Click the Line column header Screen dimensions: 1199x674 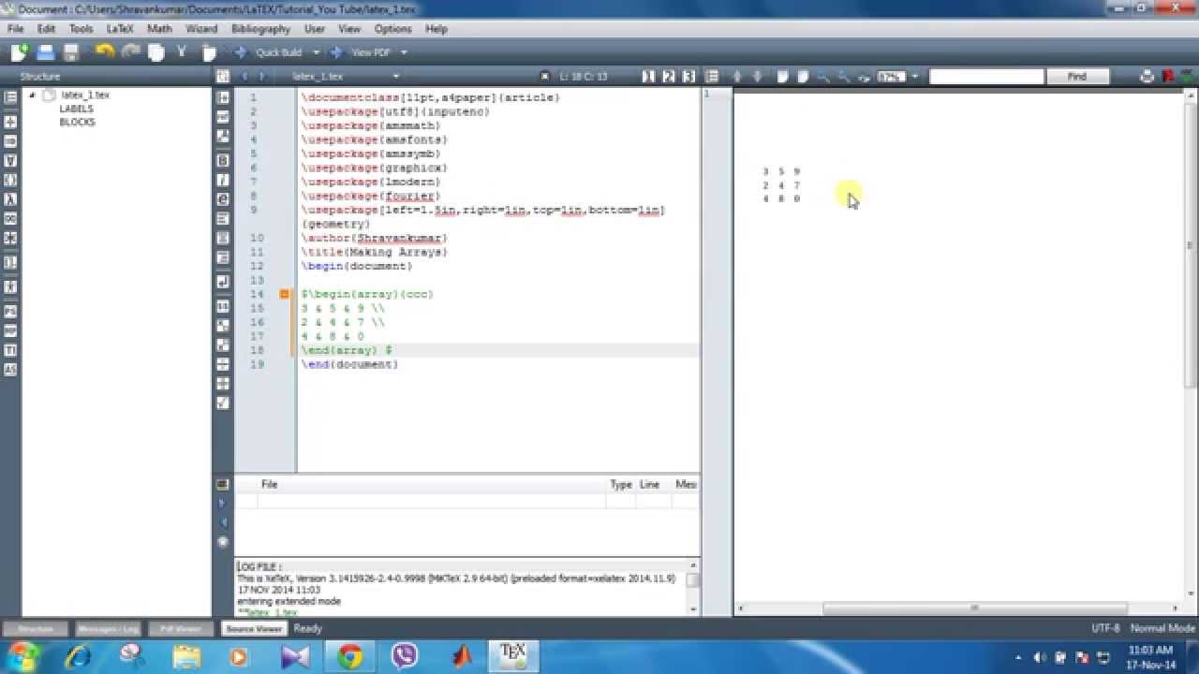tap(649, 484)
